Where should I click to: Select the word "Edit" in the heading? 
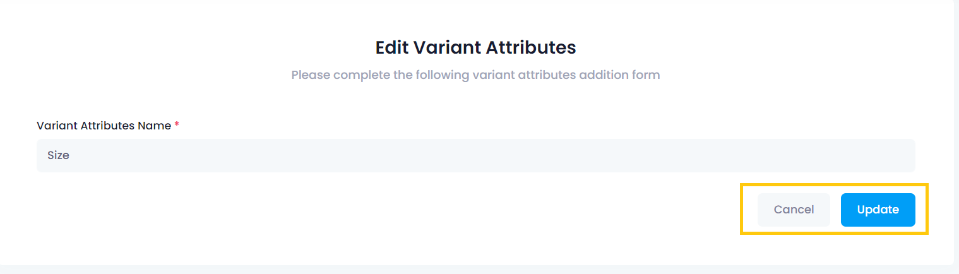pos(392,47)
